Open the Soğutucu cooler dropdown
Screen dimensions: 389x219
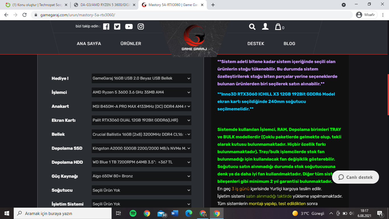(141, 190)
